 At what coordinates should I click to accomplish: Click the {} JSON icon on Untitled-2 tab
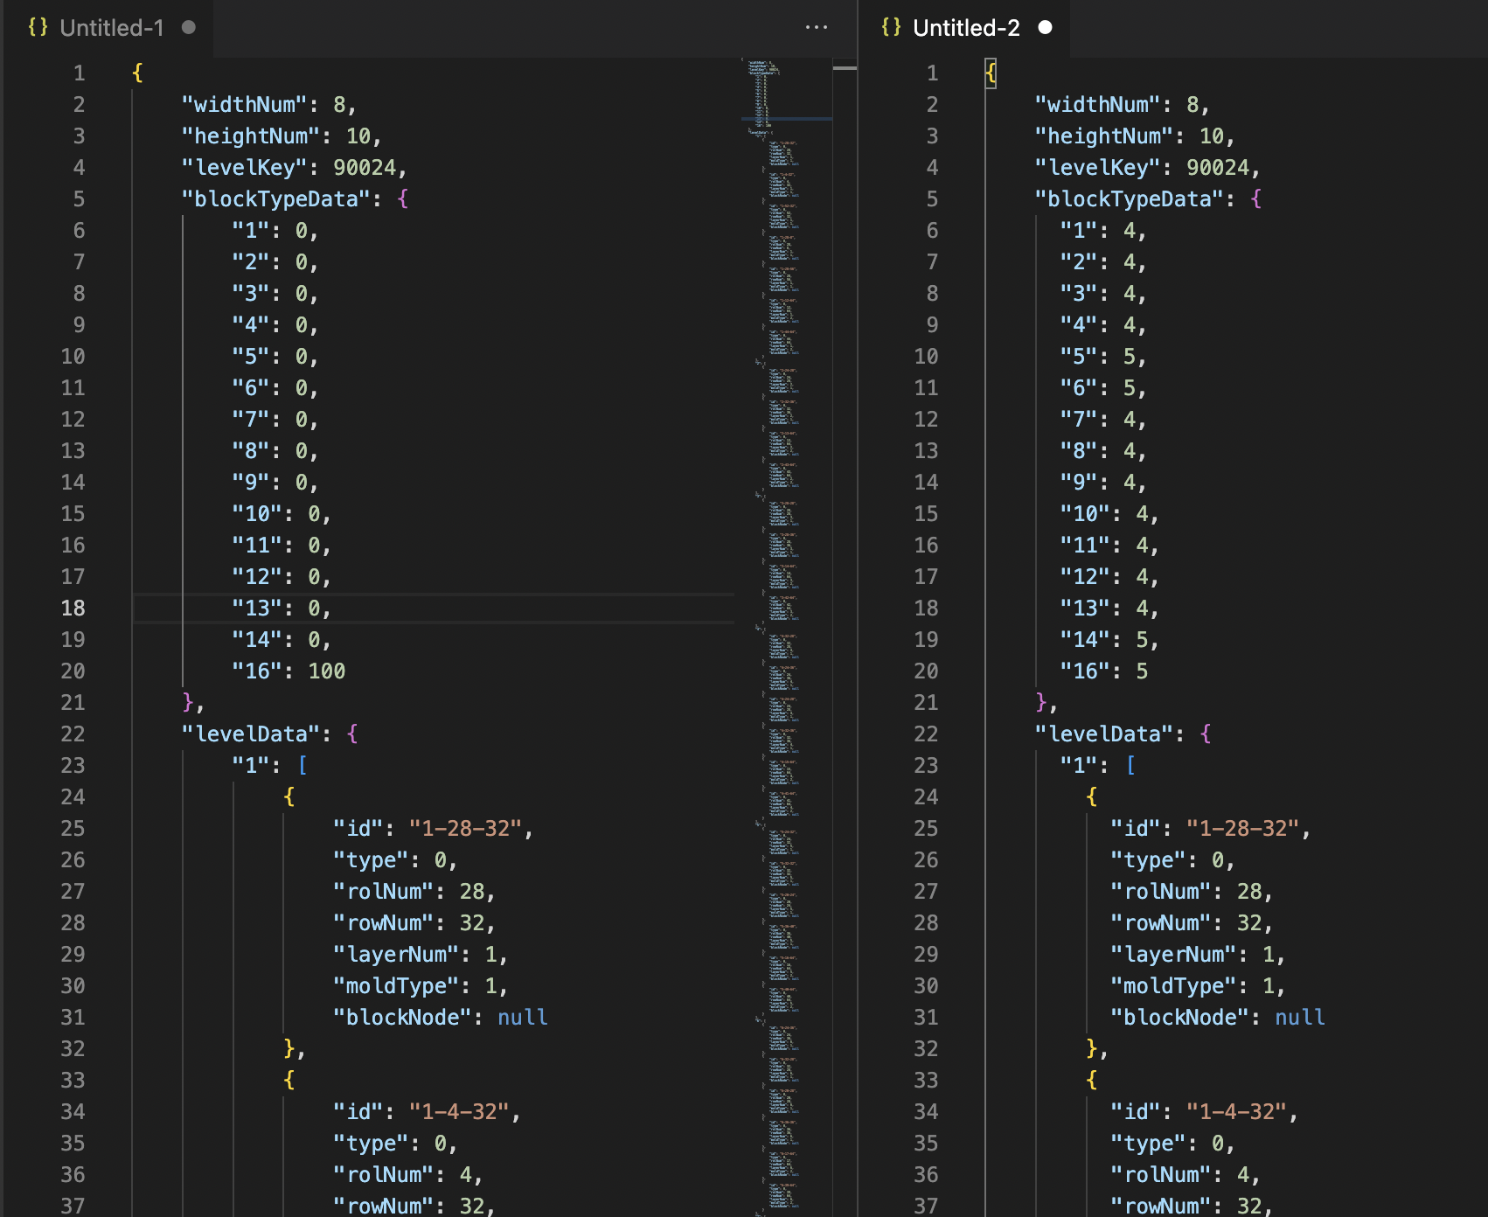[891, 27]
